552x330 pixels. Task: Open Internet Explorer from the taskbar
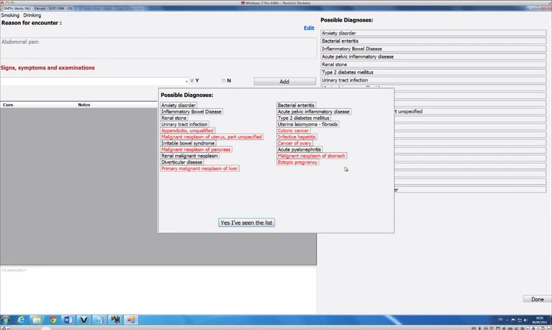[21, 320]
